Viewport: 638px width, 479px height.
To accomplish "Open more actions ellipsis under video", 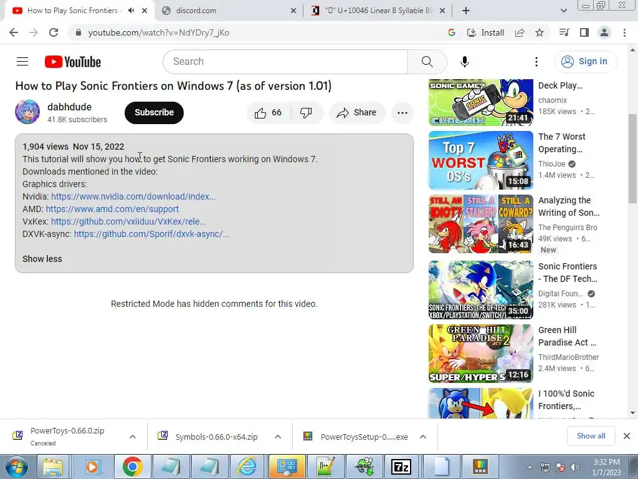I will point(402,113).
